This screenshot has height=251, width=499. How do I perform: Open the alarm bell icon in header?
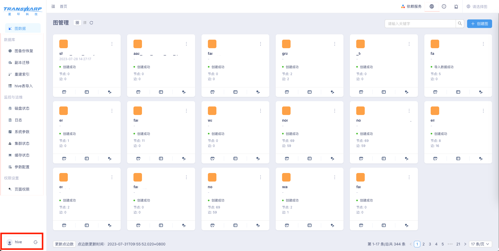pyautogui.click(x=456, y=6)
